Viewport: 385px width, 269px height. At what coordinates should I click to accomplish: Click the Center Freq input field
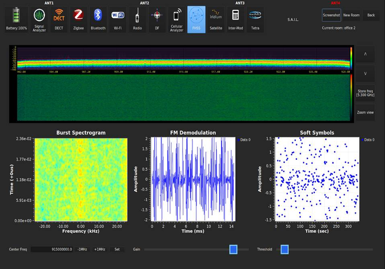pos(52,249)
